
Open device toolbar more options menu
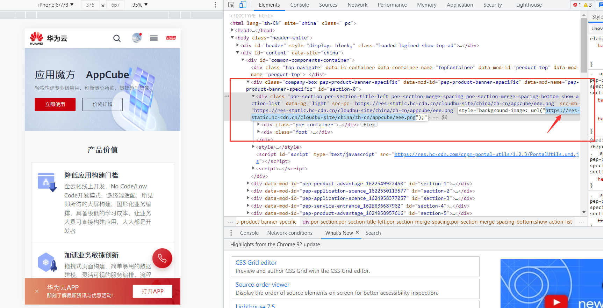(215, 5)
